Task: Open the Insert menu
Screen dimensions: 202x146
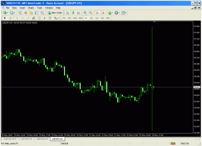Action: coord(22,8)
